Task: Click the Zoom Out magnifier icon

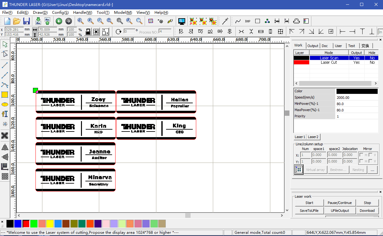Action: (x=100, y=21)
